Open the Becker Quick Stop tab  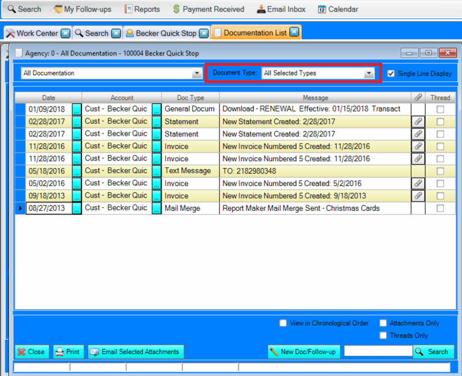pyautogui.click(x=161, y=33)
